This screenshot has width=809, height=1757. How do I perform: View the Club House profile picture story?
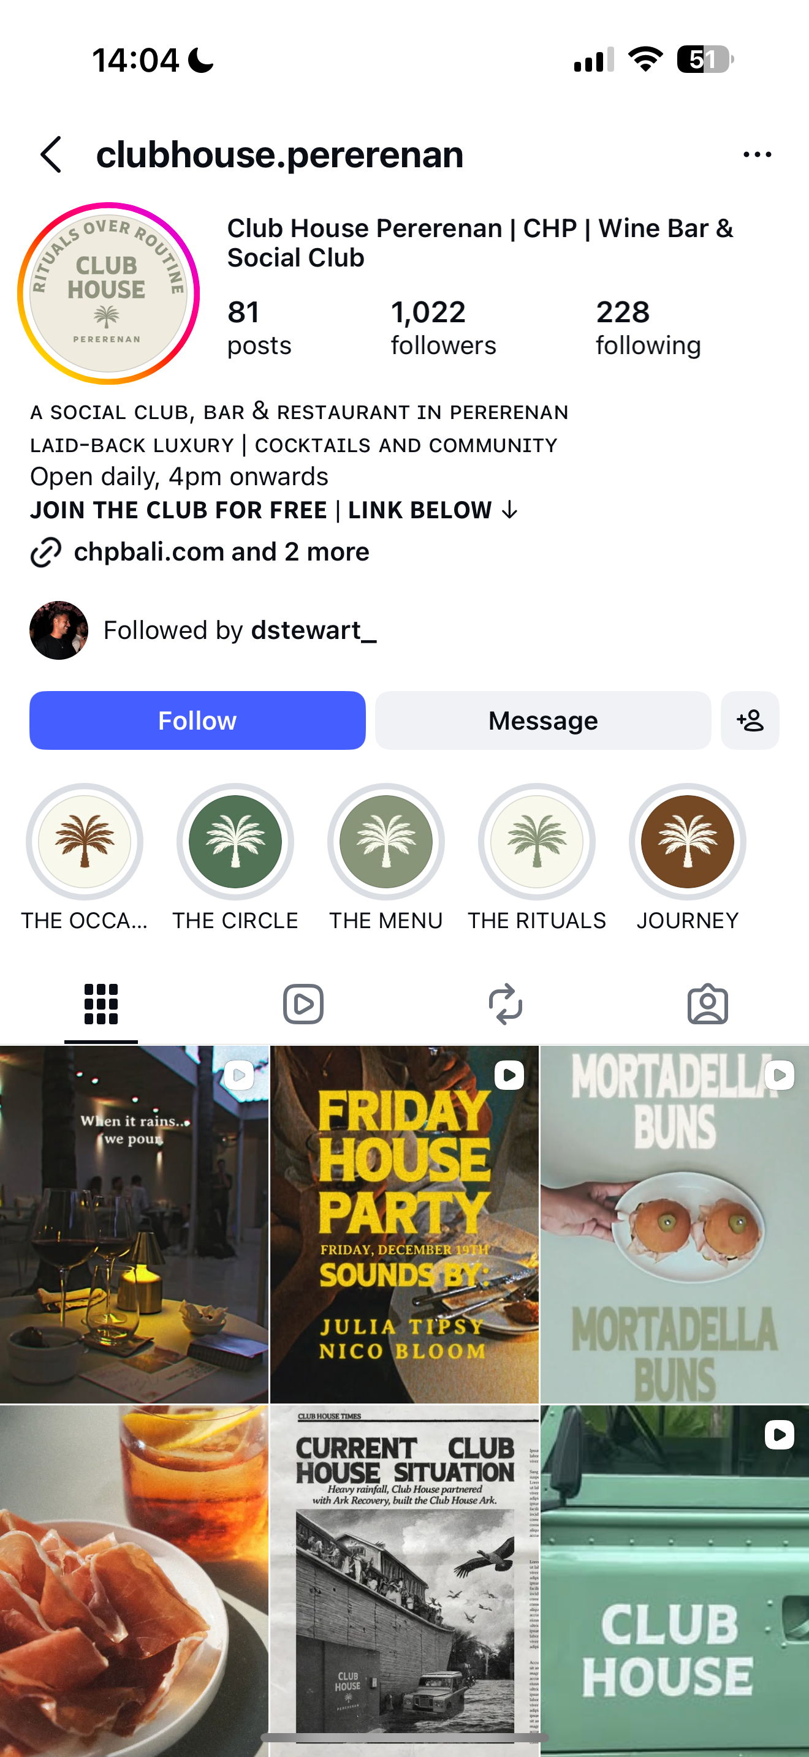[x=108, y=293]
